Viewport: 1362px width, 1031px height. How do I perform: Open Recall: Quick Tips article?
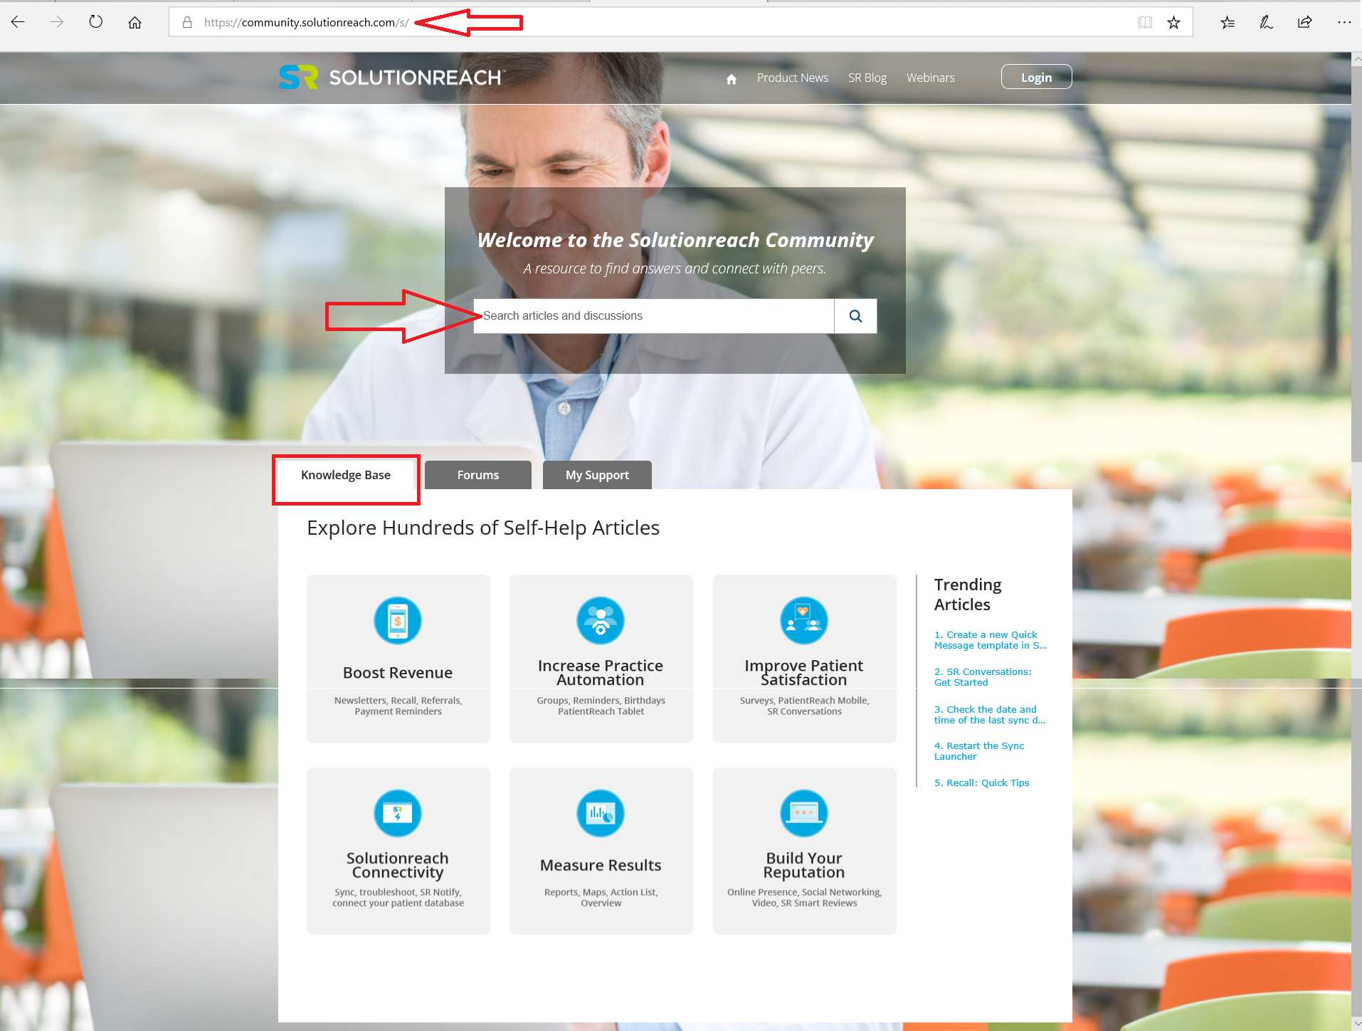981,783
